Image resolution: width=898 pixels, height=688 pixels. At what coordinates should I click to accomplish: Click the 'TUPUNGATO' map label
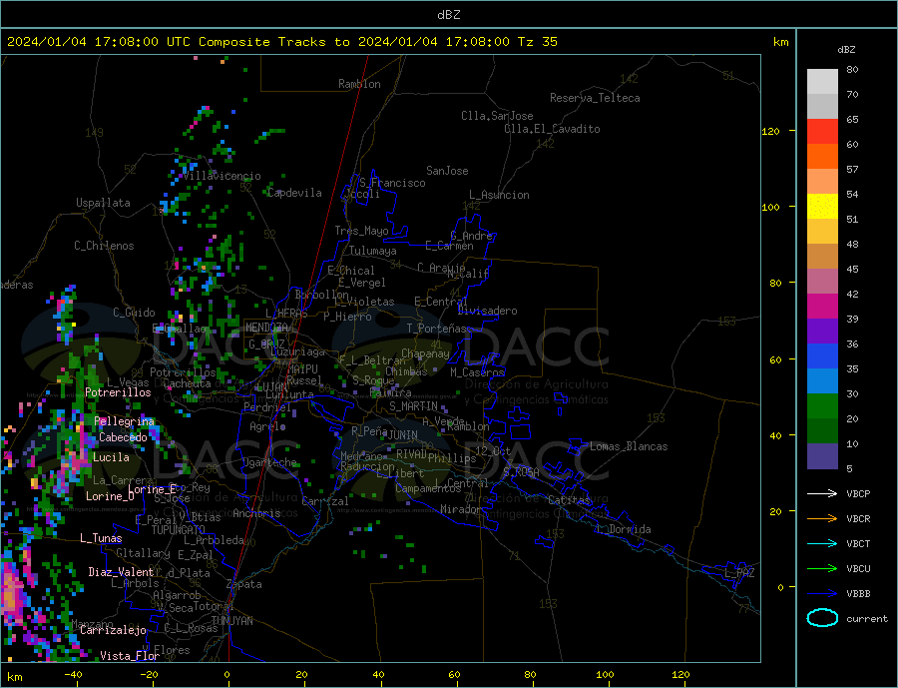click(x=179, y=530)
